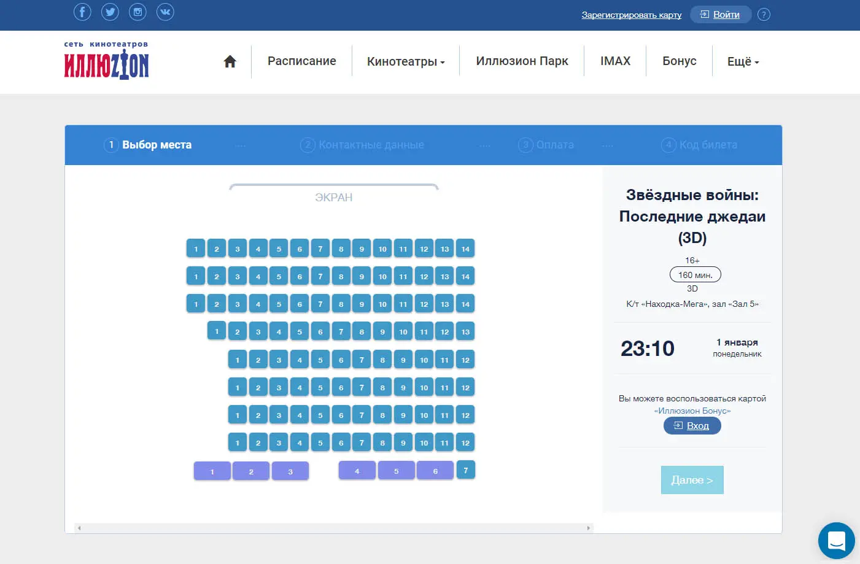
Task: Open the chat support bubble
Action: point(837,541)
